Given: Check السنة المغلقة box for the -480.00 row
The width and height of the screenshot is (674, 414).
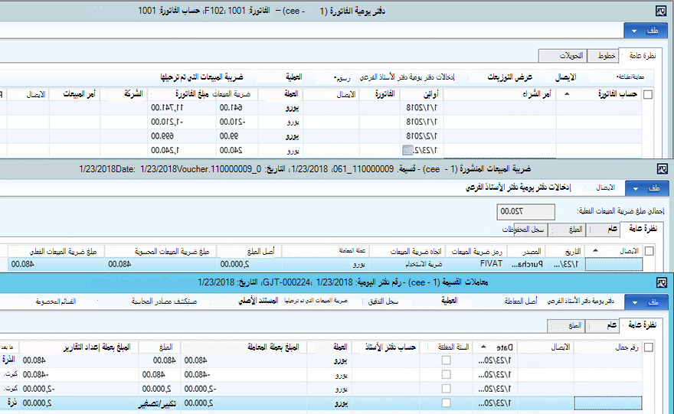Looking at the screenshot, I should click(447, 374).
